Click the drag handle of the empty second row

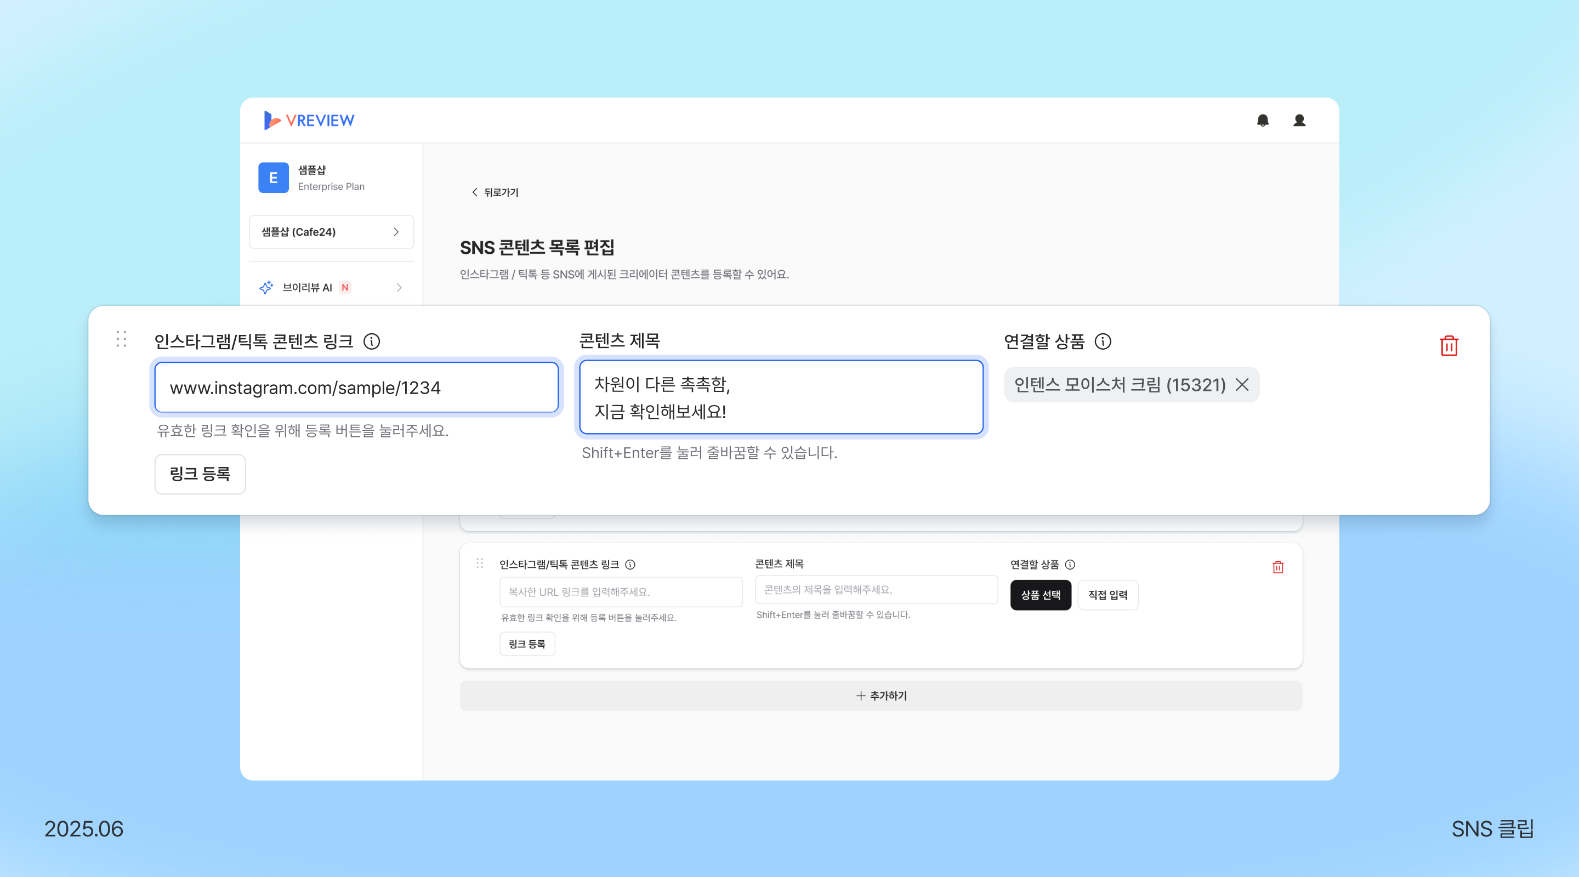pyautogui.click(x=480, y=562)
